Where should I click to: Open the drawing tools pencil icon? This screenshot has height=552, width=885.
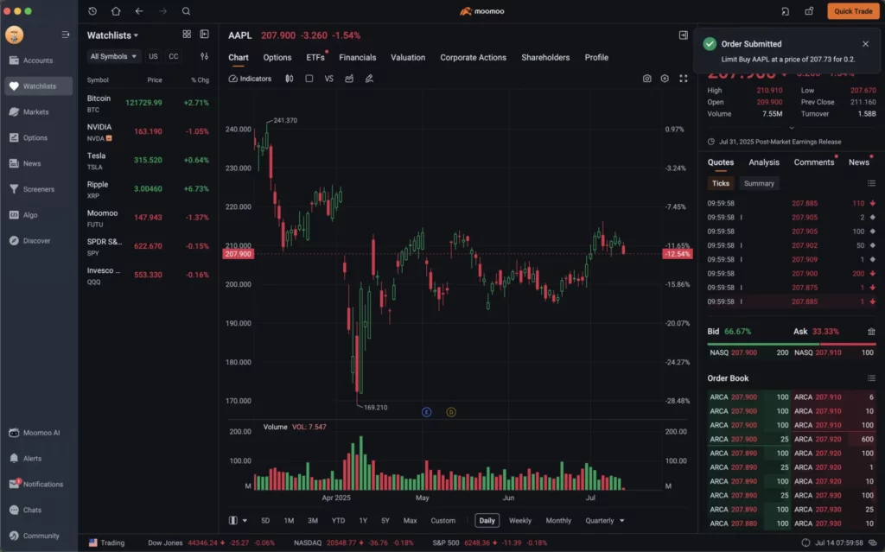point(368,77)
